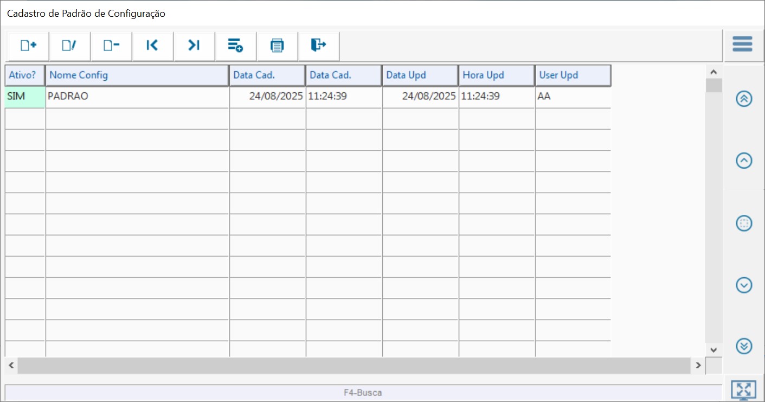The image size is (765, 402).
Task: Click the dotted circle button in sidebar
Action: pos(744,223)
